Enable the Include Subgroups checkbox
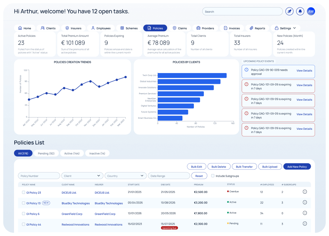Viewport: 329px width, 236px height. [x=213, y=176]
